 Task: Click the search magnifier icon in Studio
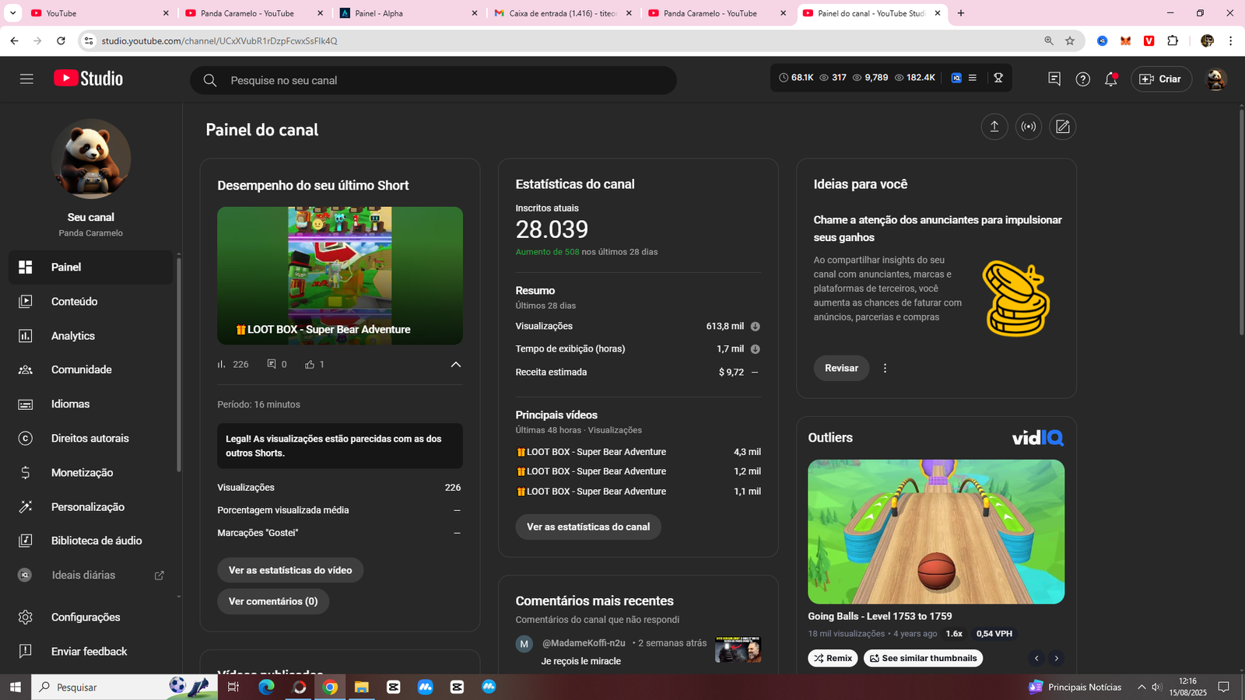[x=209, y=80]
